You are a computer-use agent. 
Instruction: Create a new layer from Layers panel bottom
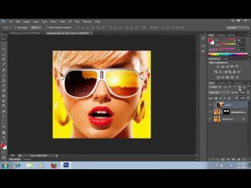click(238, 159)
